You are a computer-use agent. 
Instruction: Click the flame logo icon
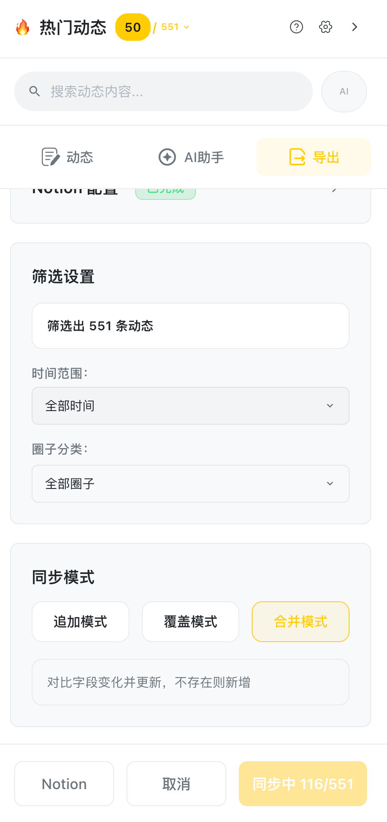tap(23, 27)
